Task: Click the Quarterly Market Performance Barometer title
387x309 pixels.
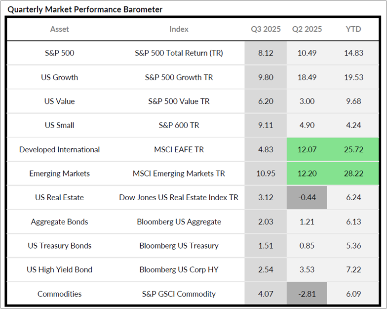Action: click(x=85, y=9)
